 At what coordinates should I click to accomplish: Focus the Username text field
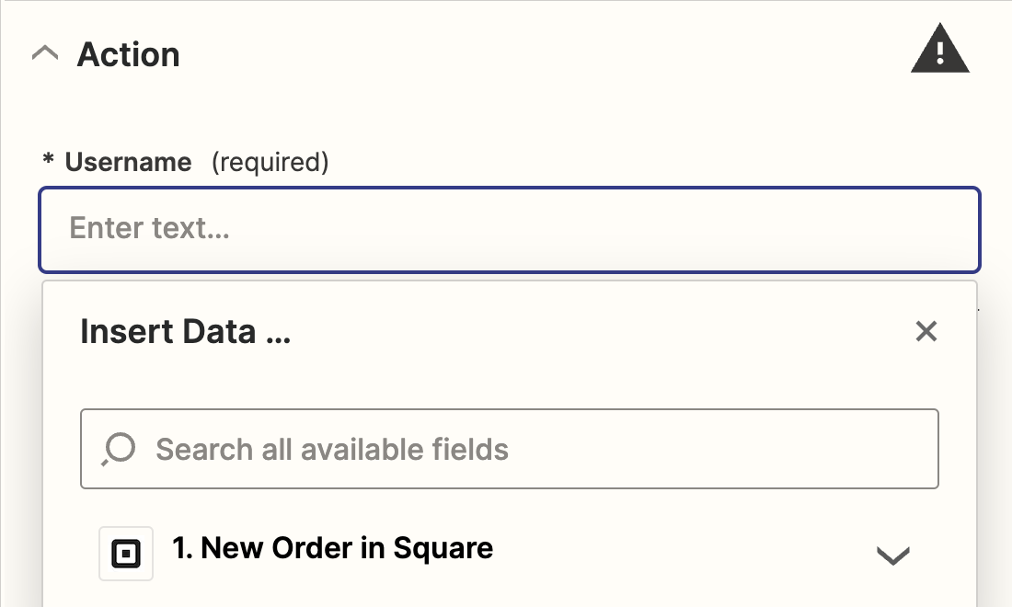point(510,230)
